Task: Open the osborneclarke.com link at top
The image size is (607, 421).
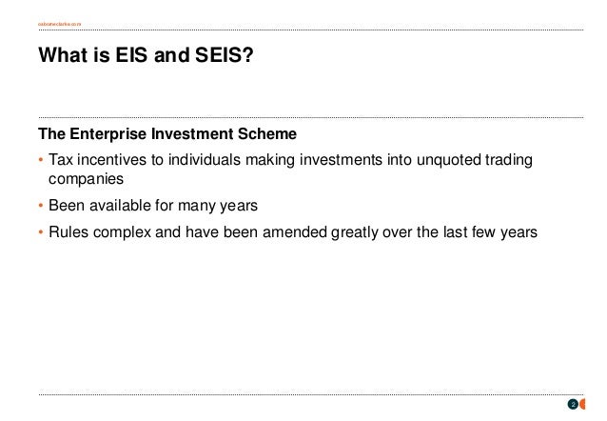Action: click(x=60, y=24)
